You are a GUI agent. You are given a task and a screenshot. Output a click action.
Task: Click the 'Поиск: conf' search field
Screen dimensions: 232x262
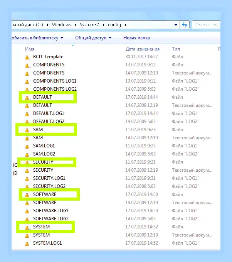pyautogui.click(x=206, y=25)
